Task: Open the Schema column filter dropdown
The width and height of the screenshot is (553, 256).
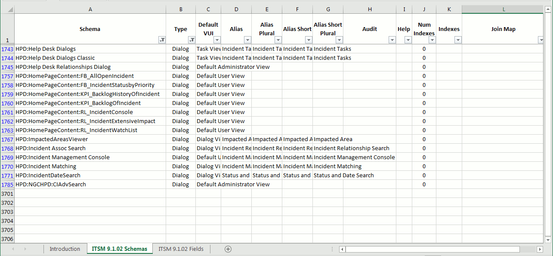Action: tap(162, 40)
